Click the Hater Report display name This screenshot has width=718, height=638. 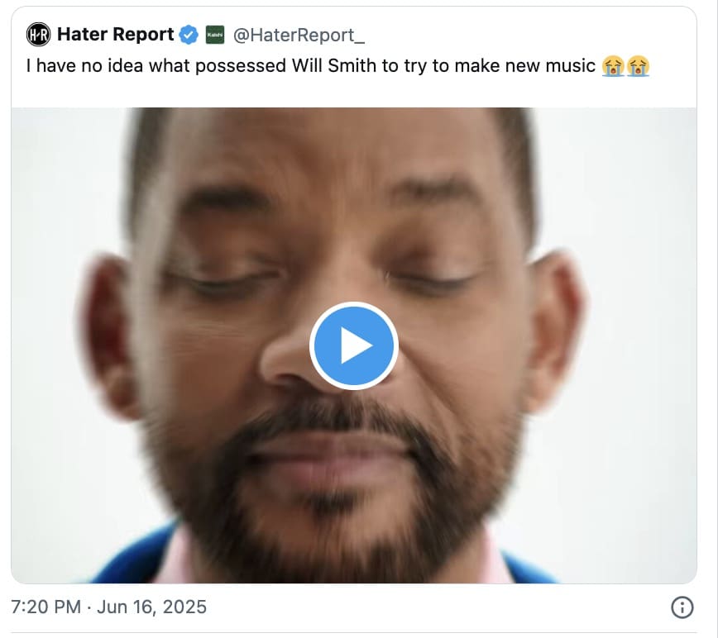pyautogui.click(x=117, y=35)
